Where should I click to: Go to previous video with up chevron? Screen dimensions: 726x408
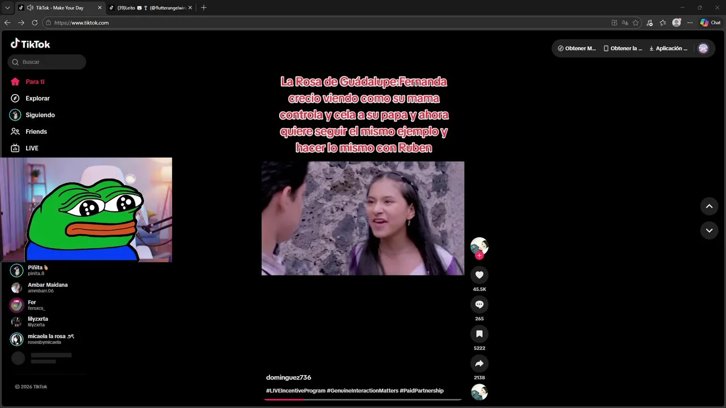709,206
